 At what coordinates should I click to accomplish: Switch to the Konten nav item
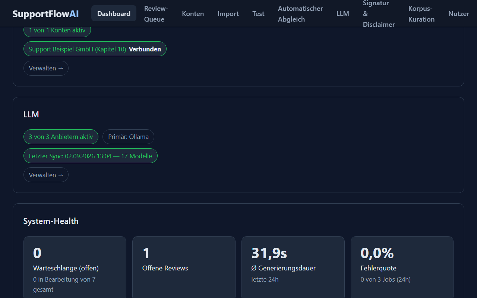(x=193, y=13)
